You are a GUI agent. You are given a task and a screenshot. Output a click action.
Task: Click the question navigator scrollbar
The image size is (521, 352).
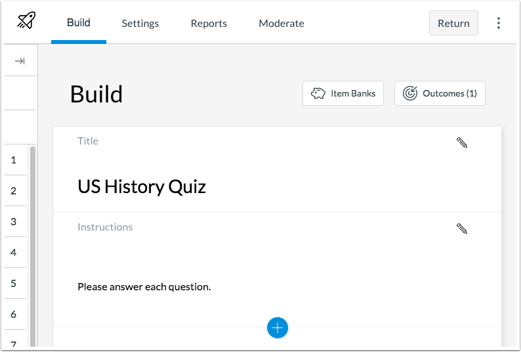(x=33, y=243)
